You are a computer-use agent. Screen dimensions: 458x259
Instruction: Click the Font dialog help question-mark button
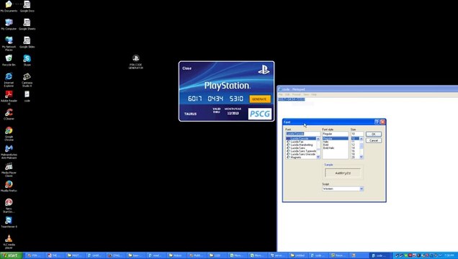377,122
